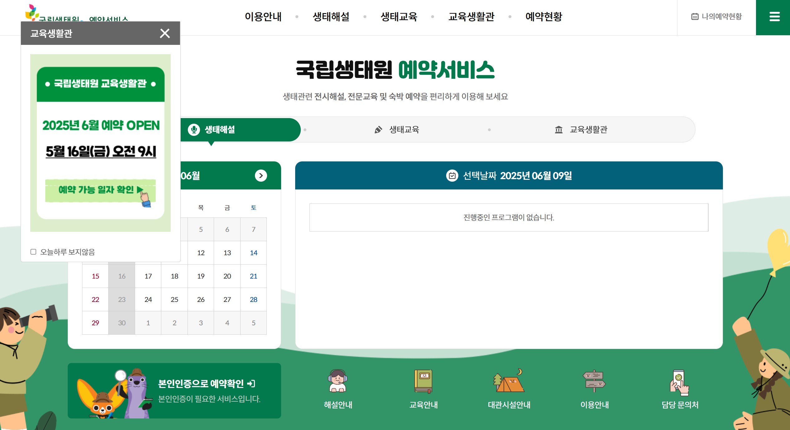790x430 pixels.
Task: Select June 28 on the calendar
Action: click(x=253, y=299)
